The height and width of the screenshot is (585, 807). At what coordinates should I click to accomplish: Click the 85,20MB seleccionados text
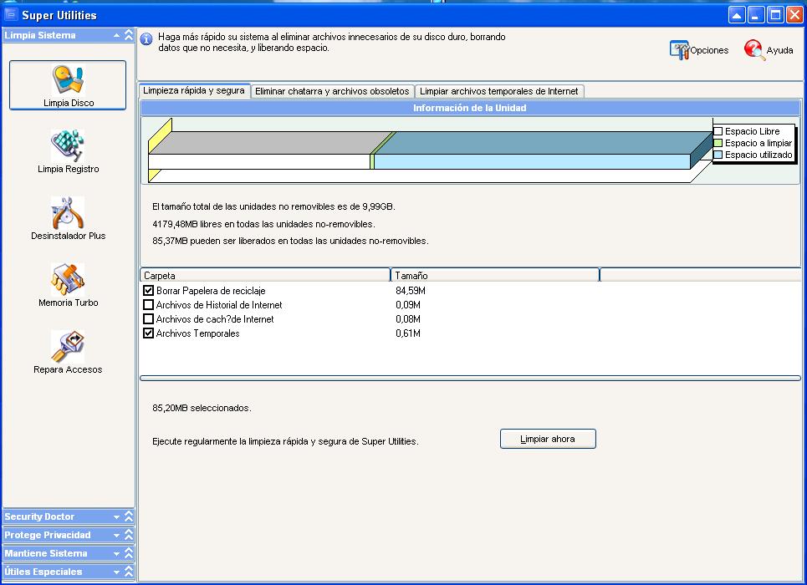pos(202,408)
